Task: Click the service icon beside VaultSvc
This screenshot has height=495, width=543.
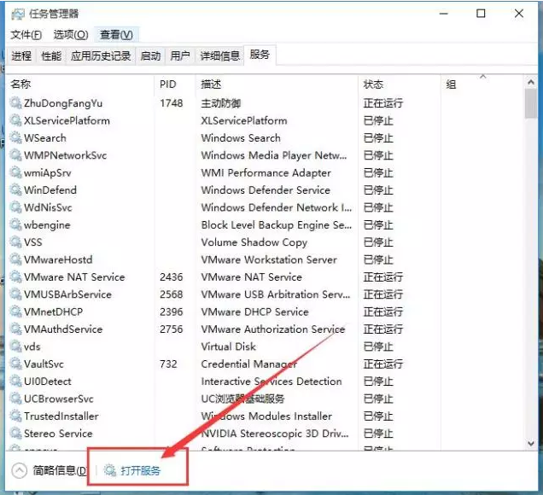Action: pyautogui.click(x=15, y=364)
